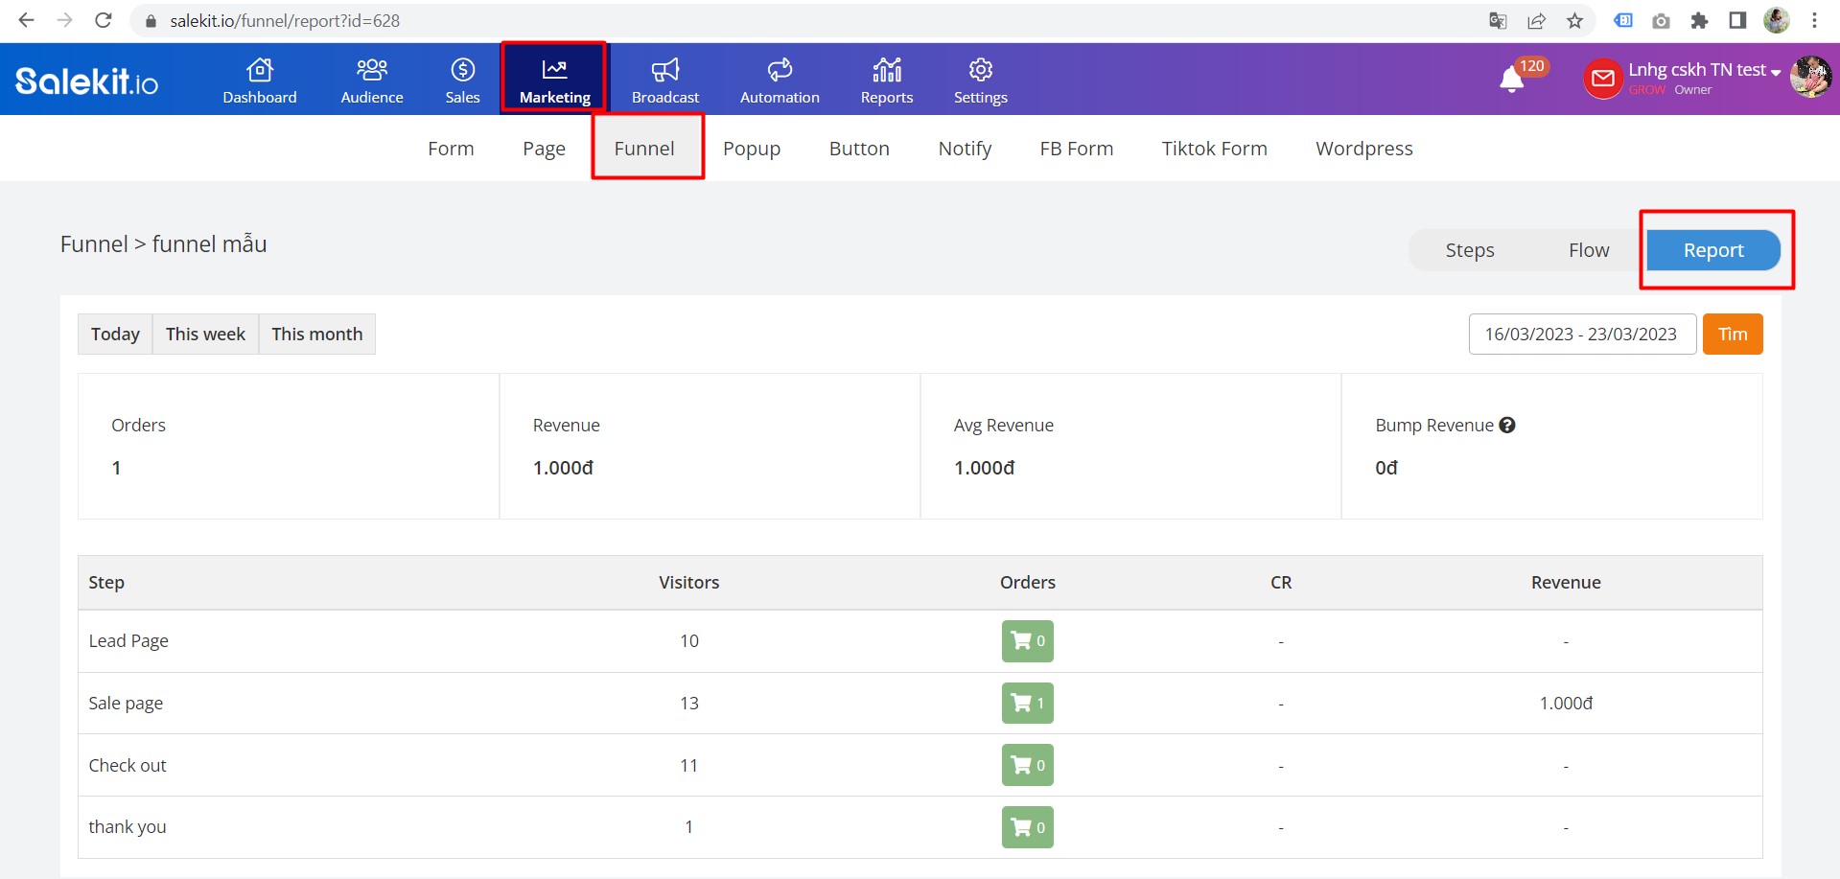Screen dimensions: 1840x879
Task: Click the Lead Page orders cart button
Action: pyautogui.click(x=1027, y=640)
